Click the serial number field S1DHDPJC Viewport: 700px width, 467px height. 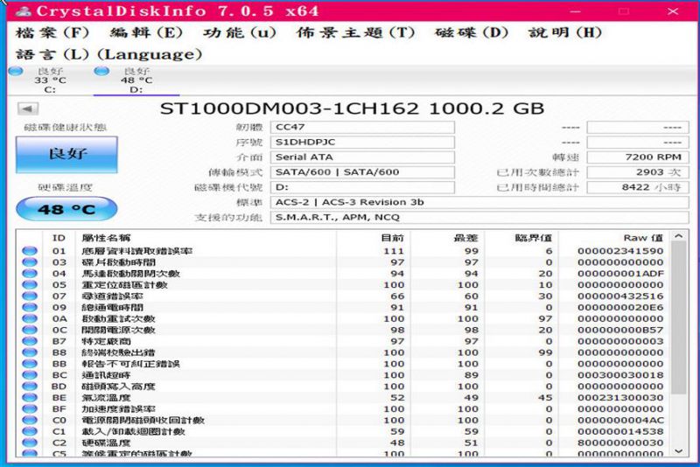pyautogui.click(x=362, y=143)
